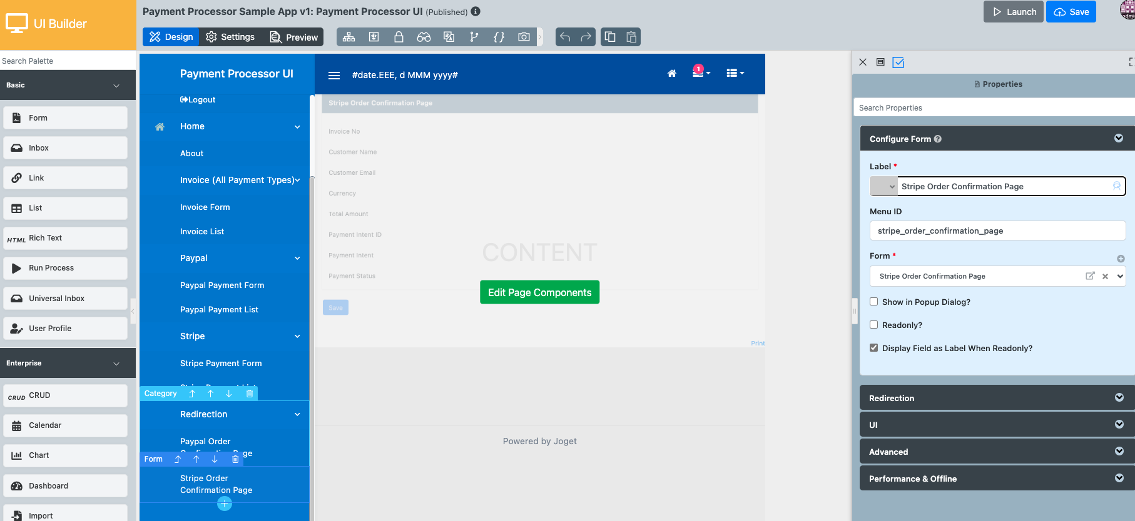Screen dimensions: 1135x521
Task: Click the home icon in preview header
Action: click(x=672, y=74)
